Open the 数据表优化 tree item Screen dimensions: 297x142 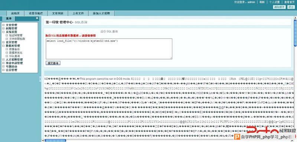[16, 53]
